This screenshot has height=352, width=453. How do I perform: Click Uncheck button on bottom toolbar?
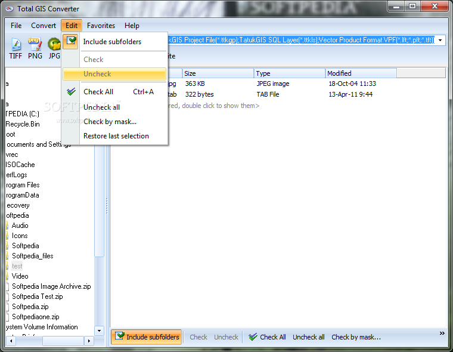[x=226, y=337]
